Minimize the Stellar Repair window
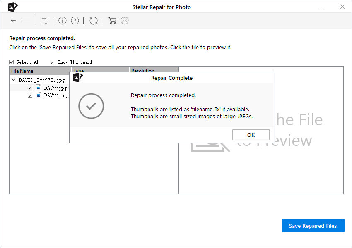Image resolution: width=352 pixels, height=248 pixels. click(322, 7)
